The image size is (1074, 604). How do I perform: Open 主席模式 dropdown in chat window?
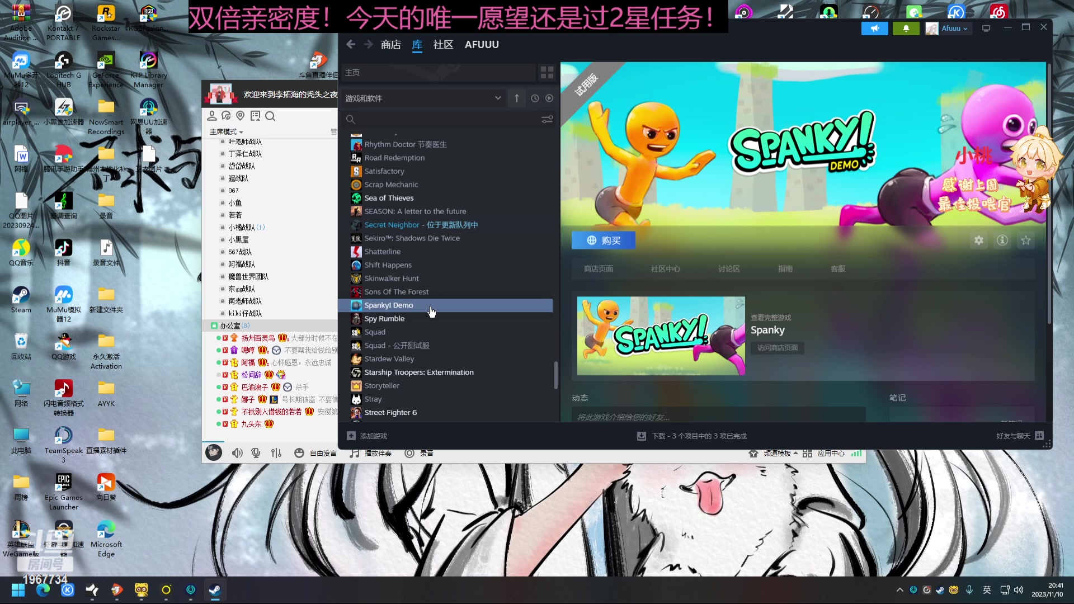(x=227, y=131)
